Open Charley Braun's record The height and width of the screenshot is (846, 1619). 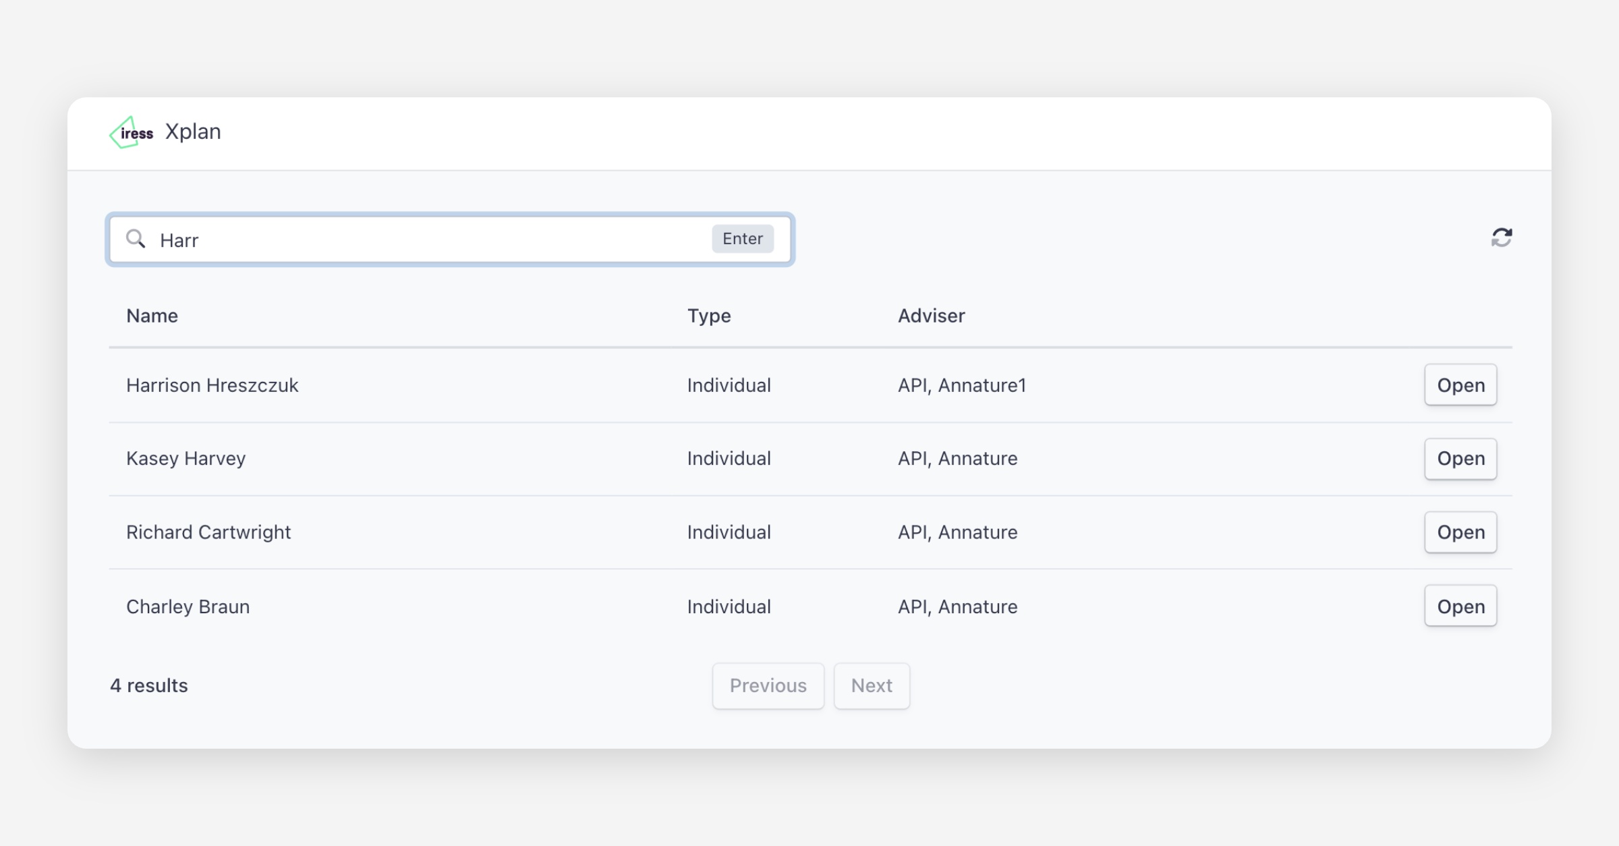click(x=1460, y=607)
